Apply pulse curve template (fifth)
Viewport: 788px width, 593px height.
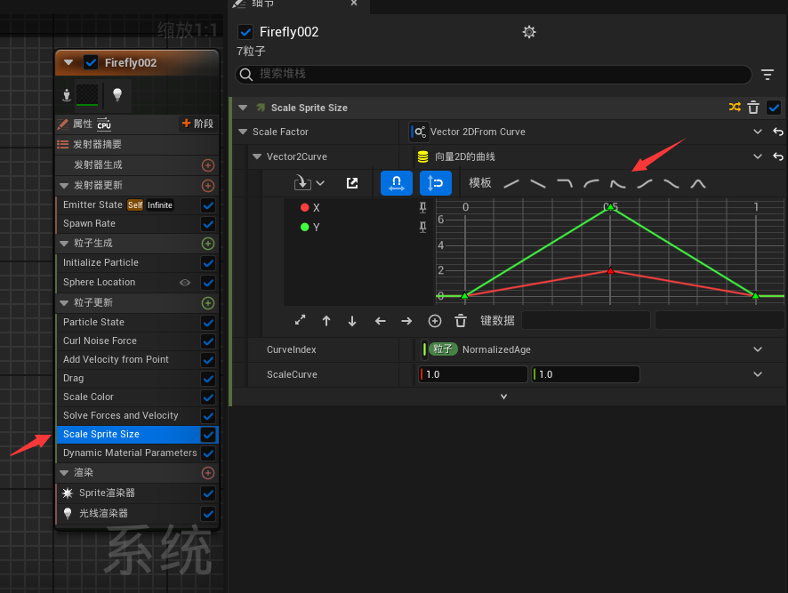pyautogui.click(x=617, y=184)
